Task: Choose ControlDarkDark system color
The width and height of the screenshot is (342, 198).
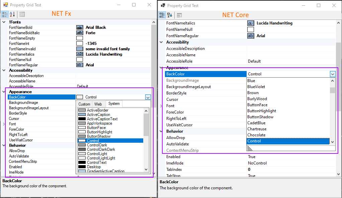Action: coord(110,149)
